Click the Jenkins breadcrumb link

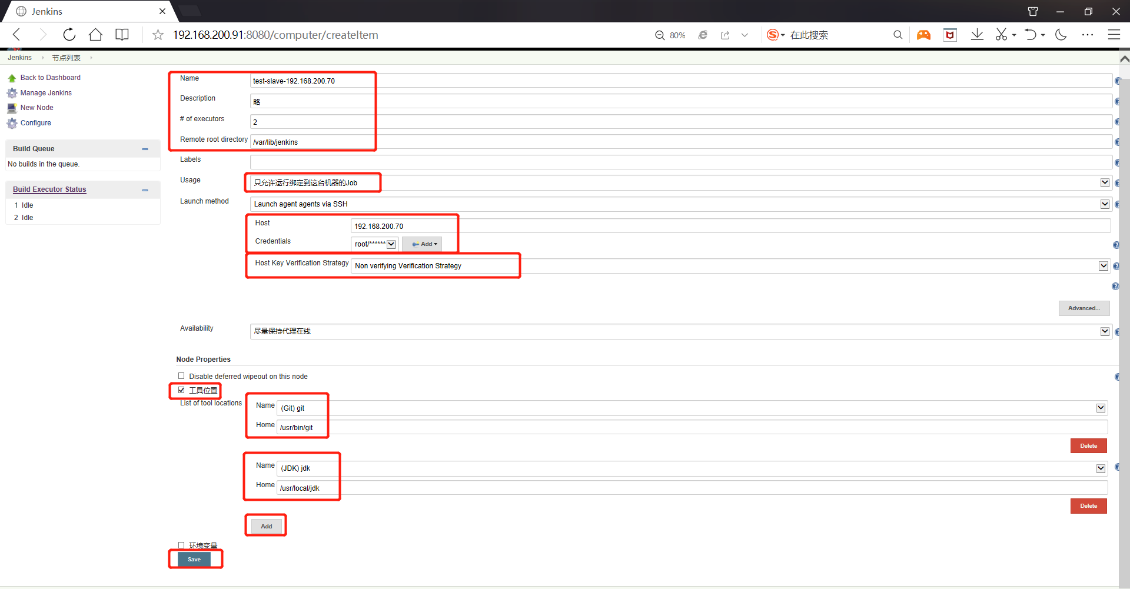click(19, 58)
